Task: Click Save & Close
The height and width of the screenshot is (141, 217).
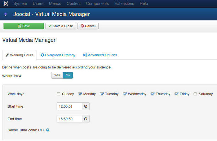Action: (x=61, y=26)
